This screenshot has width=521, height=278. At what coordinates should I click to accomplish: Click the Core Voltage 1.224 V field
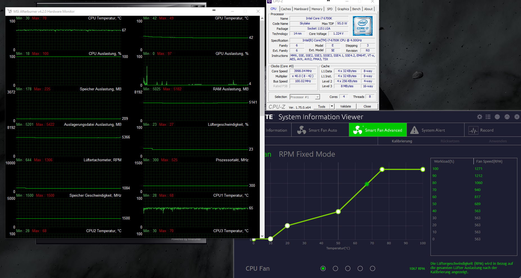point(338,33)
